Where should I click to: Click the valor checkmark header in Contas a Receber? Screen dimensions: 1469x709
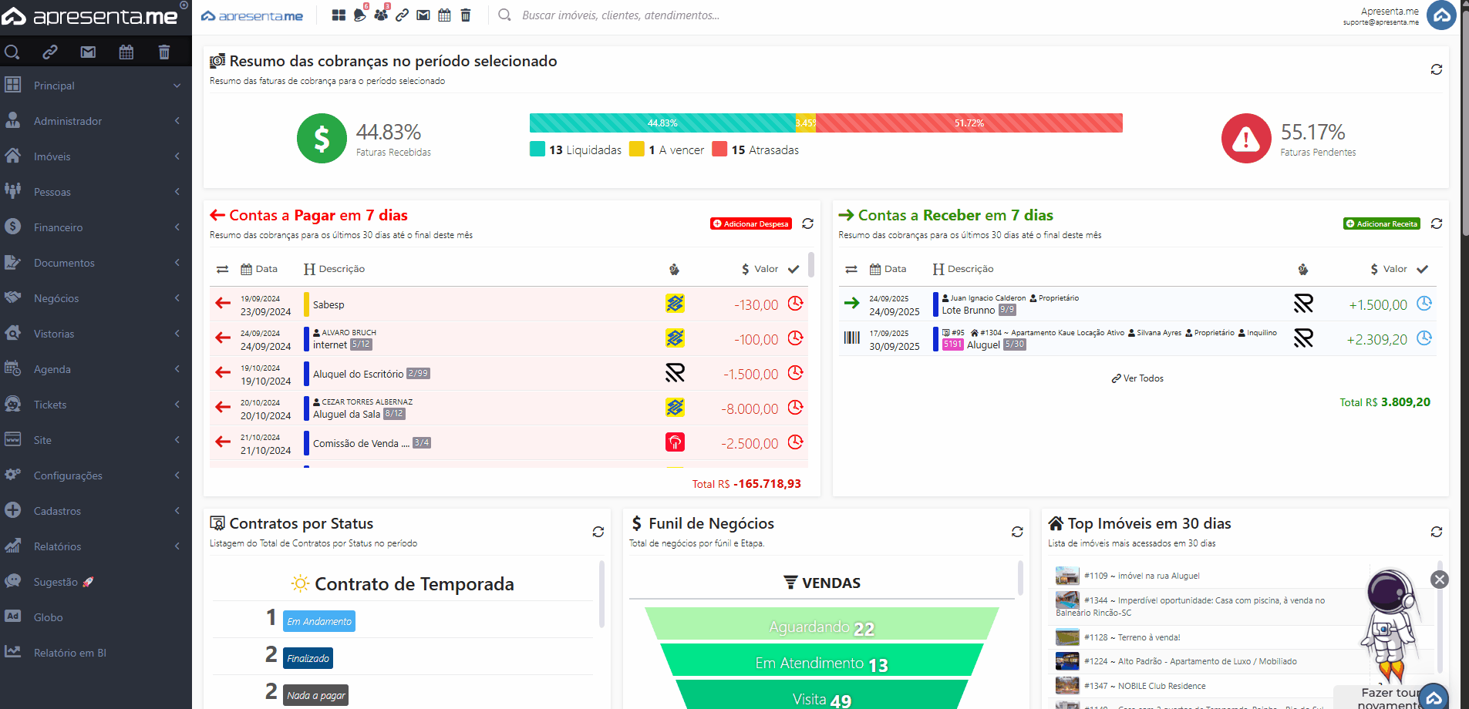(x=1424, y=269)
